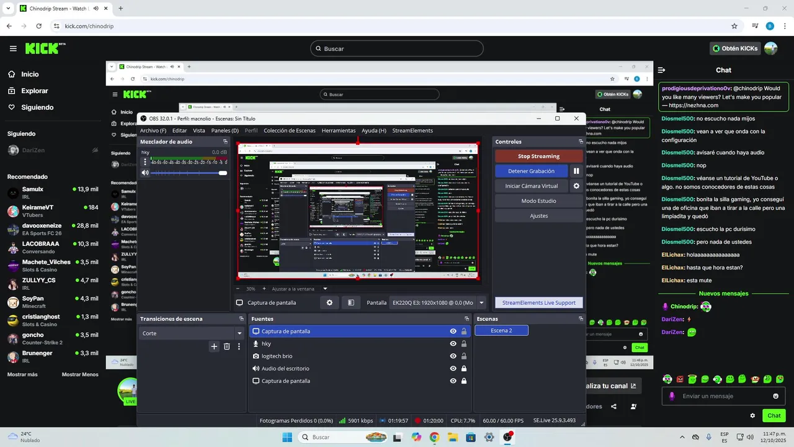This screenshot has height=447, width=794.
Task: Send the angry red emote
Action: (680, 379)
